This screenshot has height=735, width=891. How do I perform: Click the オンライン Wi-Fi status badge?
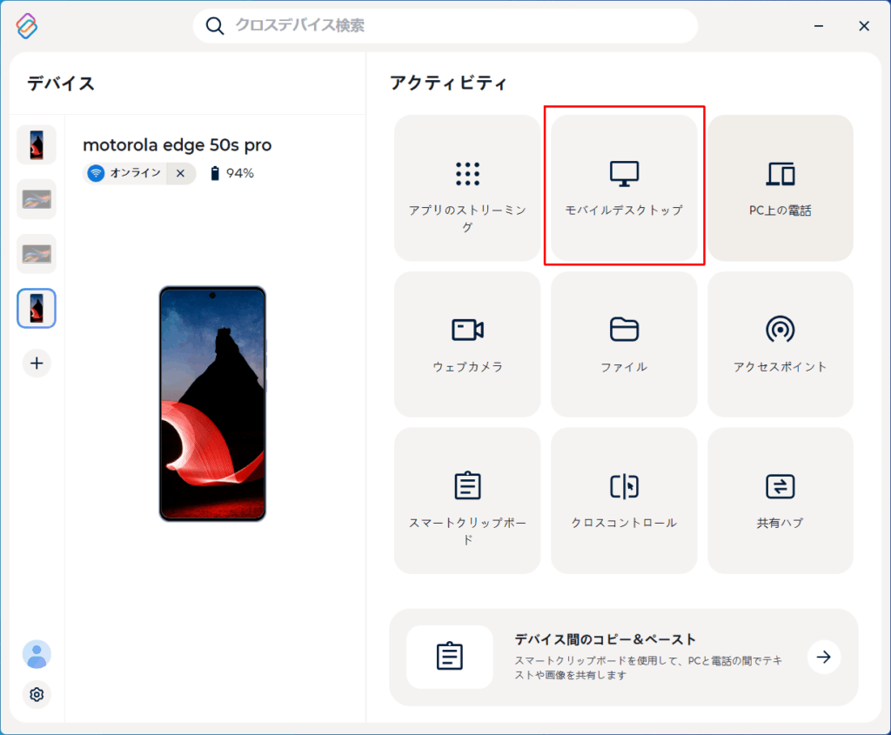(125, 173)
